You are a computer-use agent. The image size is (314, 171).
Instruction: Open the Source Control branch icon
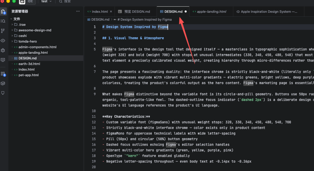coord(3,31)
